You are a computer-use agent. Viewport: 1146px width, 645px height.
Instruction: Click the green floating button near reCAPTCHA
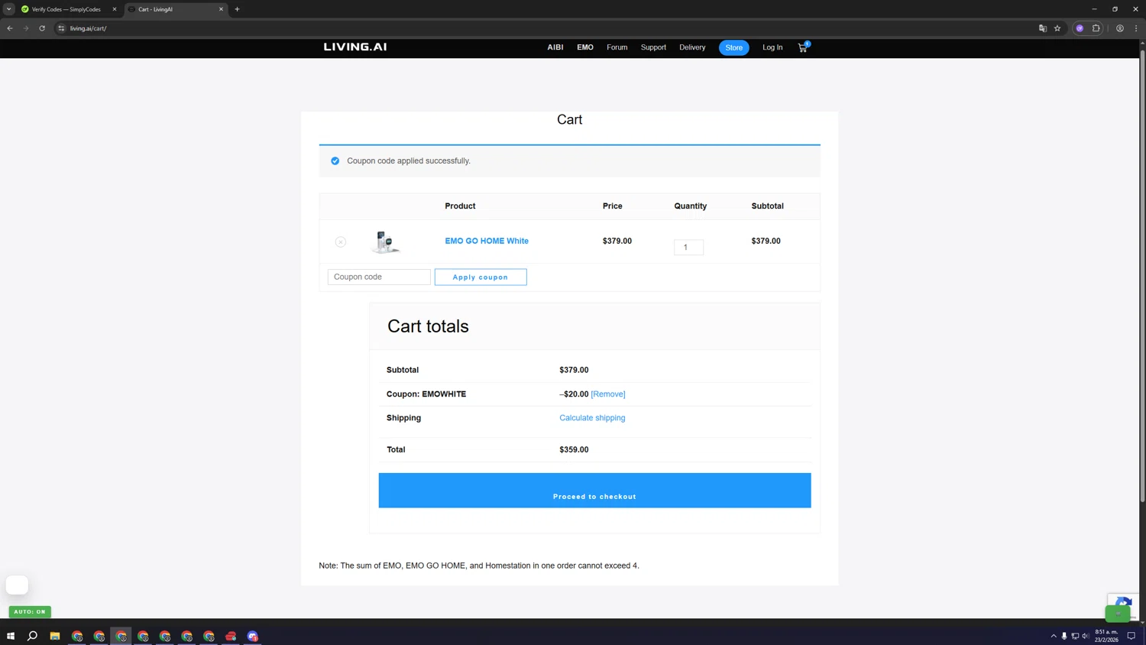pyautogui.click(x=1118, y=613)
